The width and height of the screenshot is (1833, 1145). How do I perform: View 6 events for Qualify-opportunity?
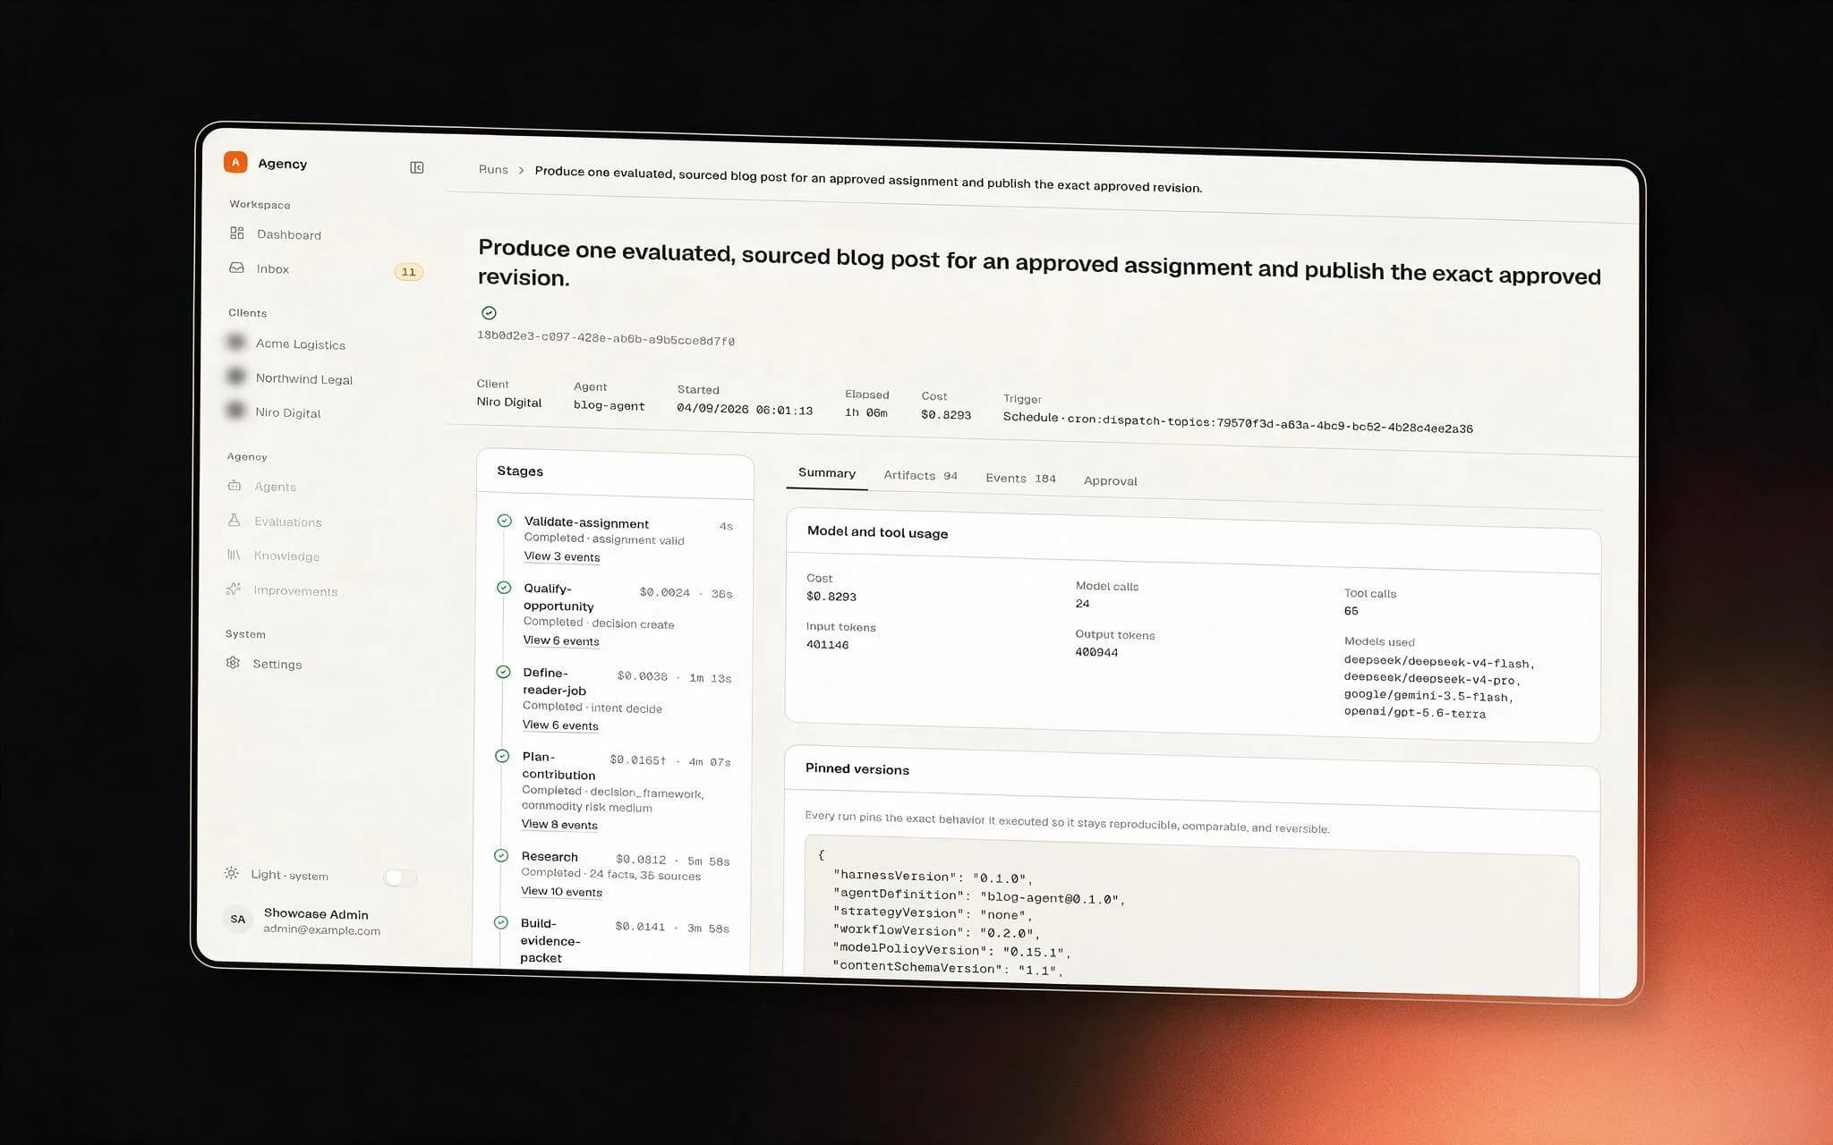561,640
